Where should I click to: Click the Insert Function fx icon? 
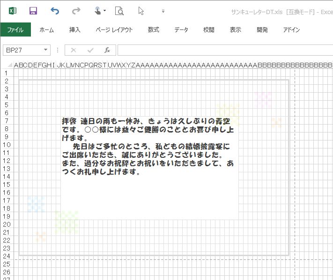(x=107, y=50)
